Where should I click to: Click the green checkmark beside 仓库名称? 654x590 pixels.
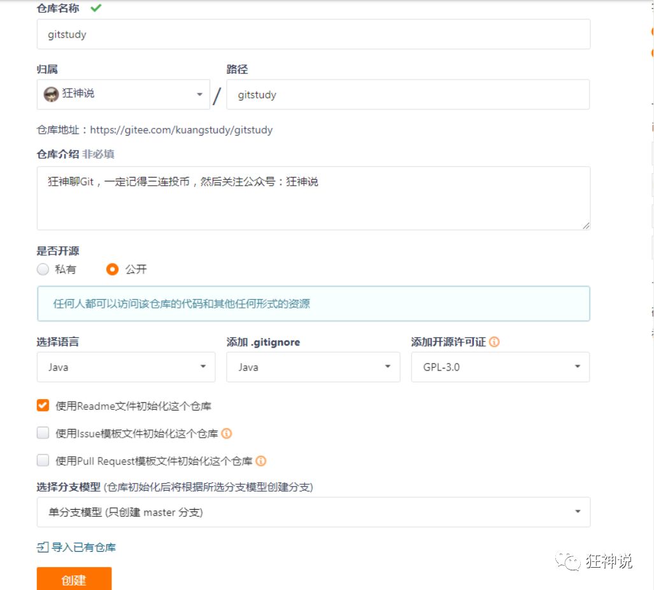[x=95, y=8]
